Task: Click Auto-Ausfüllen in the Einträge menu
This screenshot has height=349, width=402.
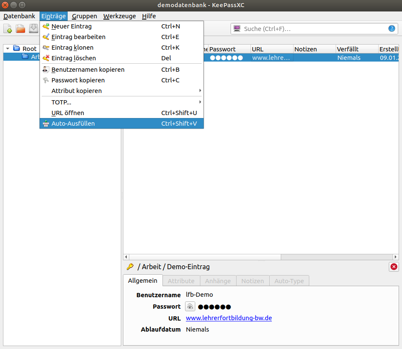Action: (73, 124)
